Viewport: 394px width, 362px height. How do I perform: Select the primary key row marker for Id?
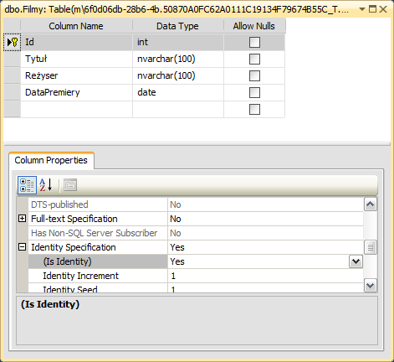coord(13,42)
